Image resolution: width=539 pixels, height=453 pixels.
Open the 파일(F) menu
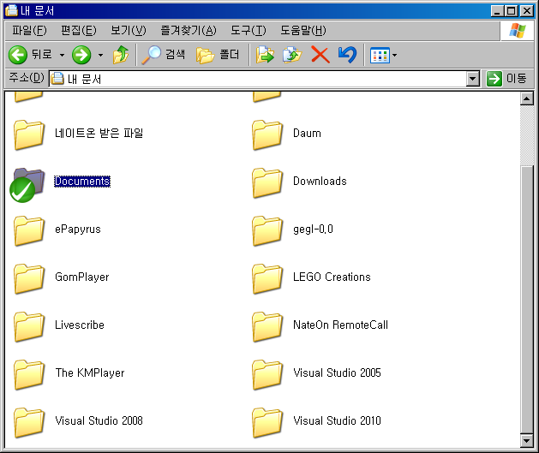point(29,30)
